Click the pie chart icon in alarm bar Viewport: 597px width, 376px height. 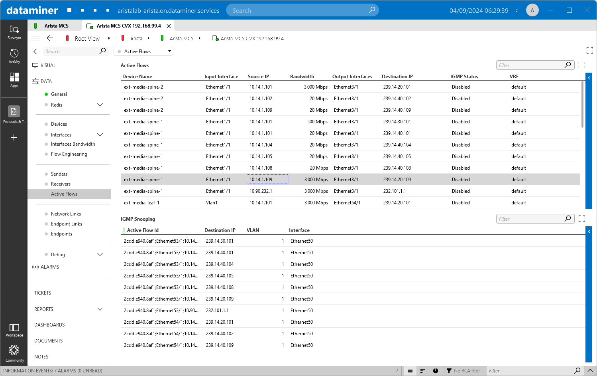click(x=436, y=371)
